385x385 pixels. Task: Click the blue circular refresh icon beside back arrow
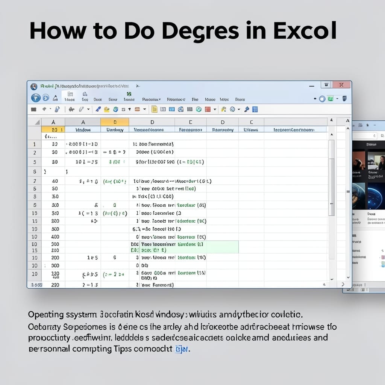click(46, 98)
